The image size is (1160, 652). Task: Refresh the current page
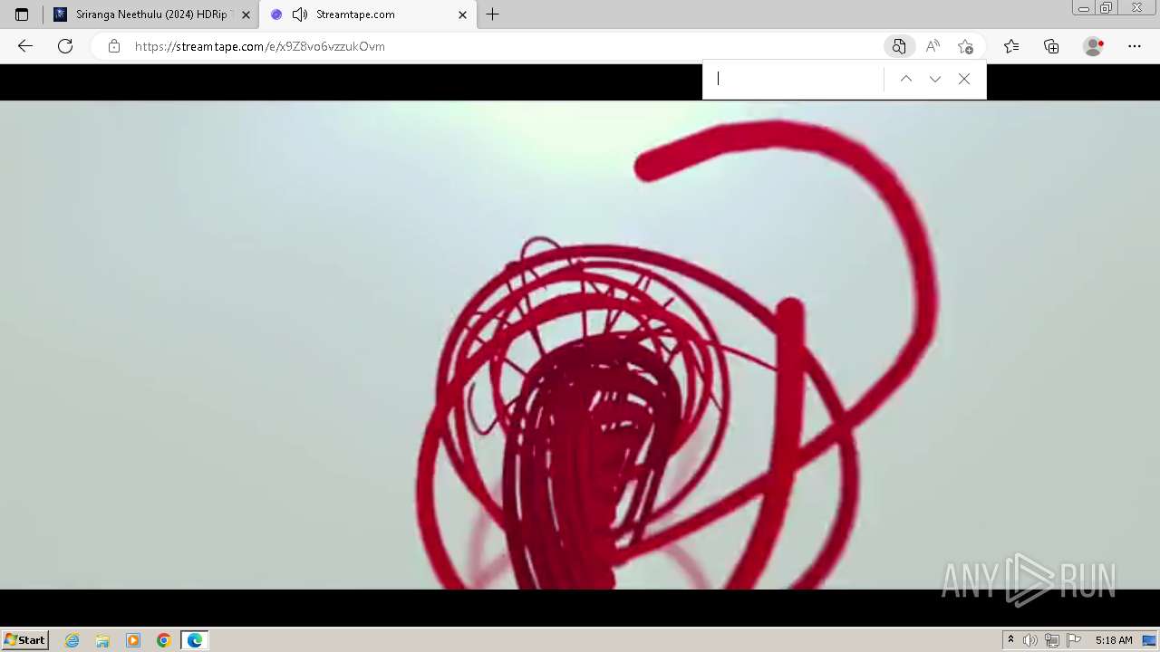coord(65,46)
